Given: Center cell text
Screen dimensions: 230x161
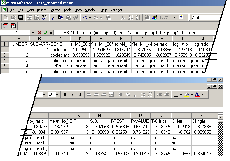Looking at the screenshot, I should coord(96,95).
